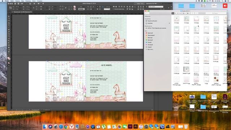Select Удаленный диск in Finder sidebar

tap(152, 21)
